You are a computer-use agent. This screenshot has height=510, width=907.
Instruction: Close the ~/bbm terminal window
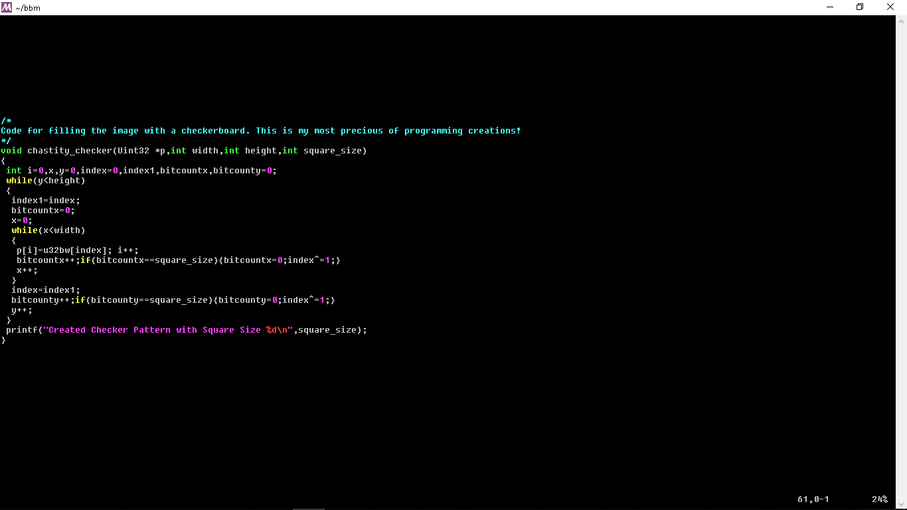891,7
